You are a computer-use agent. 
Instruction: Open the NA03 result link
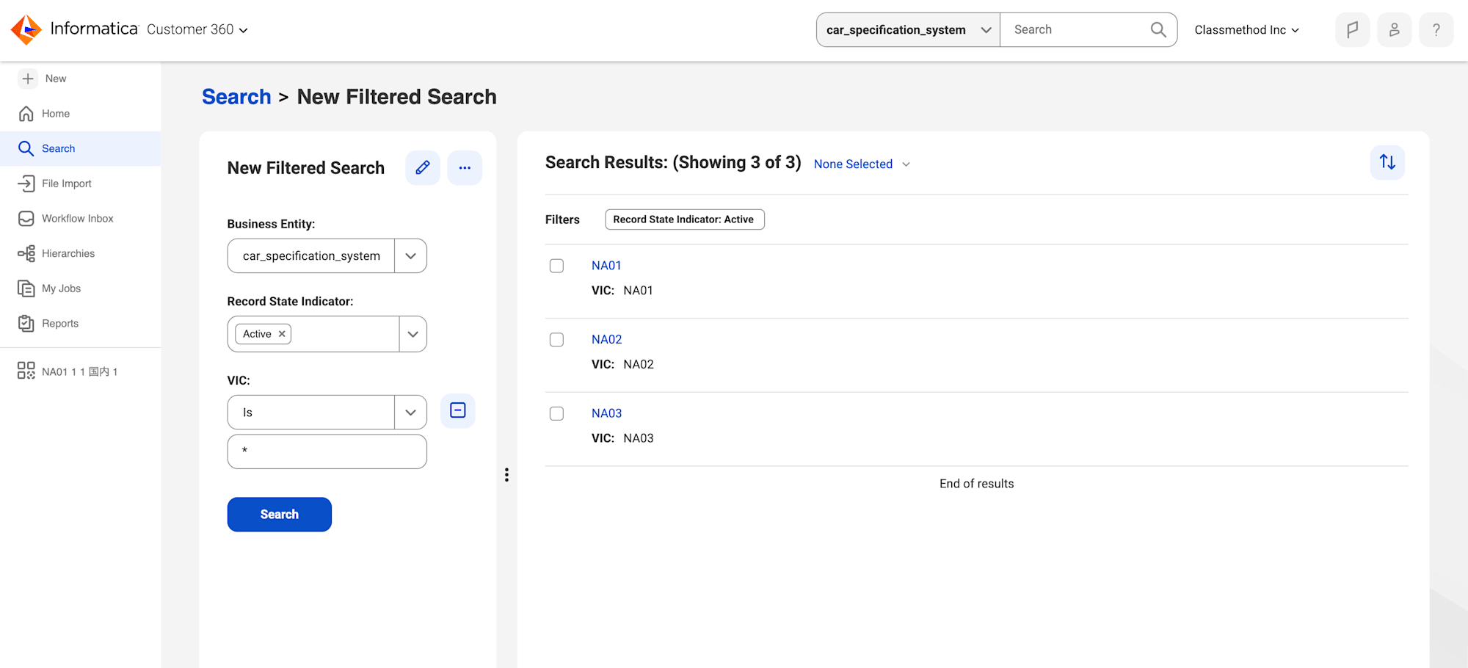(607, 414)
